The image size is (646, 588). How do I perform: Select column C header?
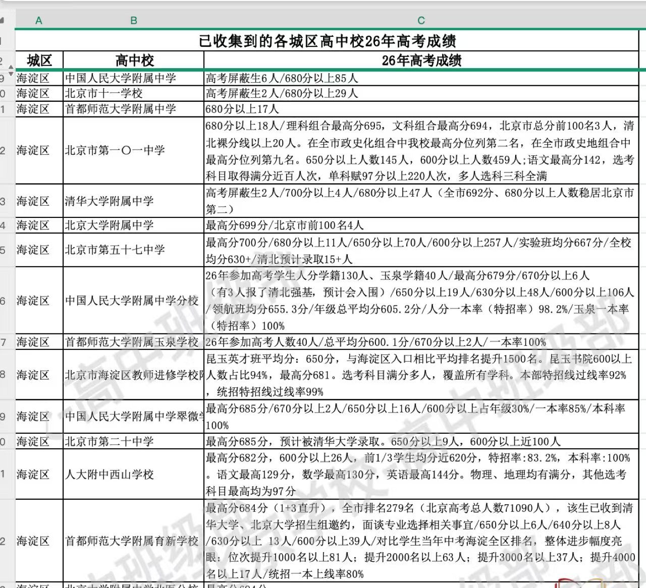pyautogui.click(x=421, y=21)
